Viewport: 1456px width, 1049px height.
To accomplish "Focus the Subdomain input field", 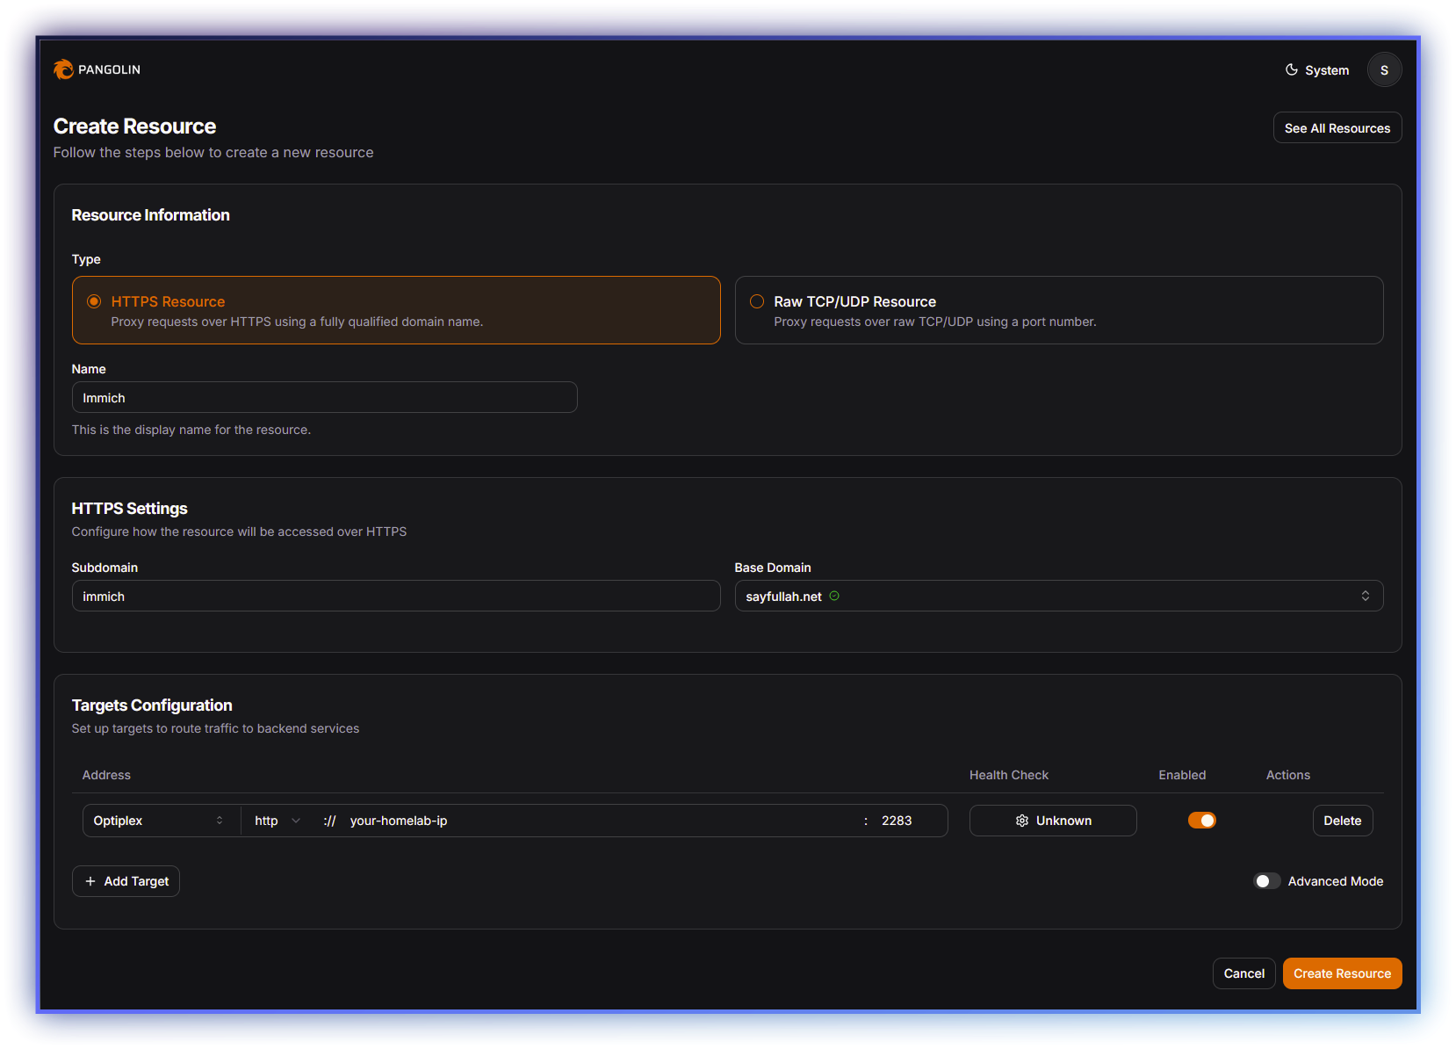I will pos(395,596).
